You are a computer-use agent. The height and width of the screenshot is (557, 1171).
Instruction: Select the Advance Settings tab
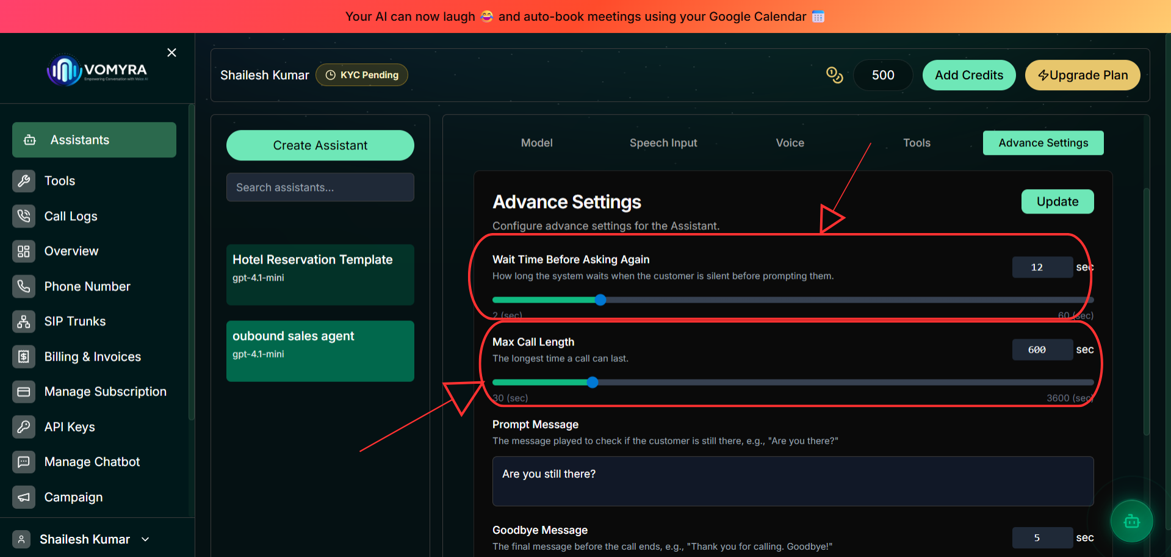coord(1043,143)
